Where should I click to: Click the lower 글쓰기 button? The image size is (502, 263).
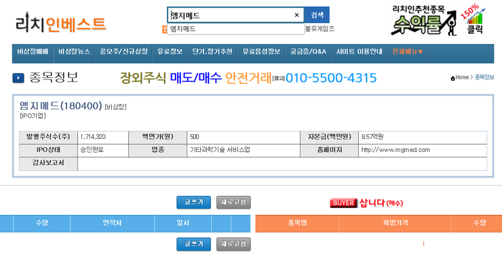pos(194,244)
